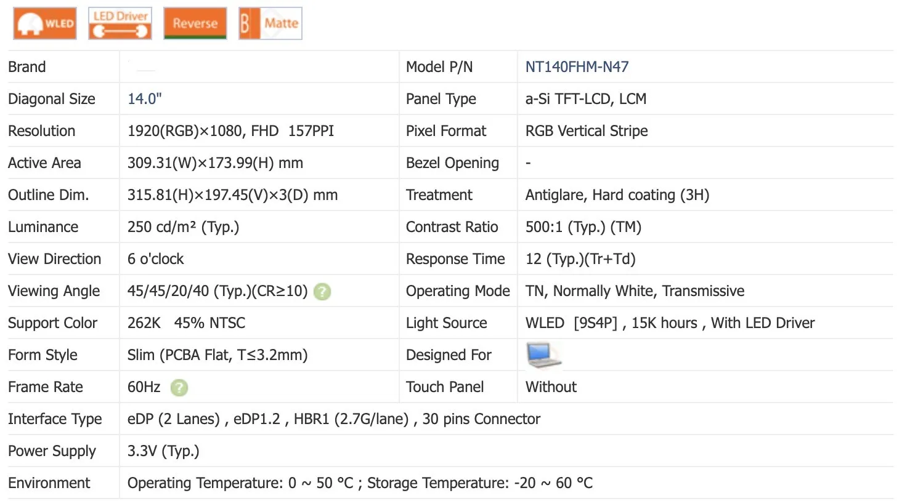The height and width of the screenshot is (501, 902).
Task: Open the 14.0" diagonal size link
Action: 145,99
